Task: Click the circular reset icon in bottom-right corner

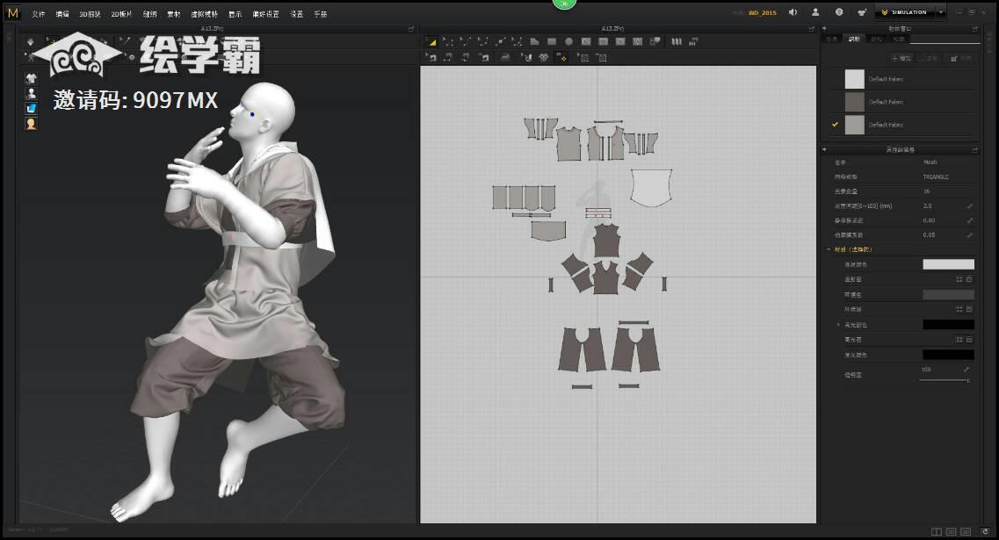Action: click(986, 532)
